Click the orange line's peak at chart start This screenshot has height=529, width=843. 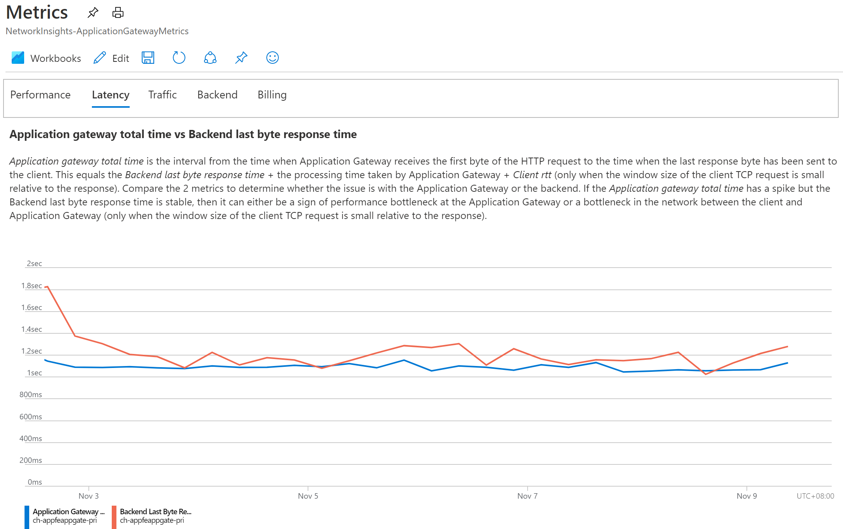click(48, 287)
